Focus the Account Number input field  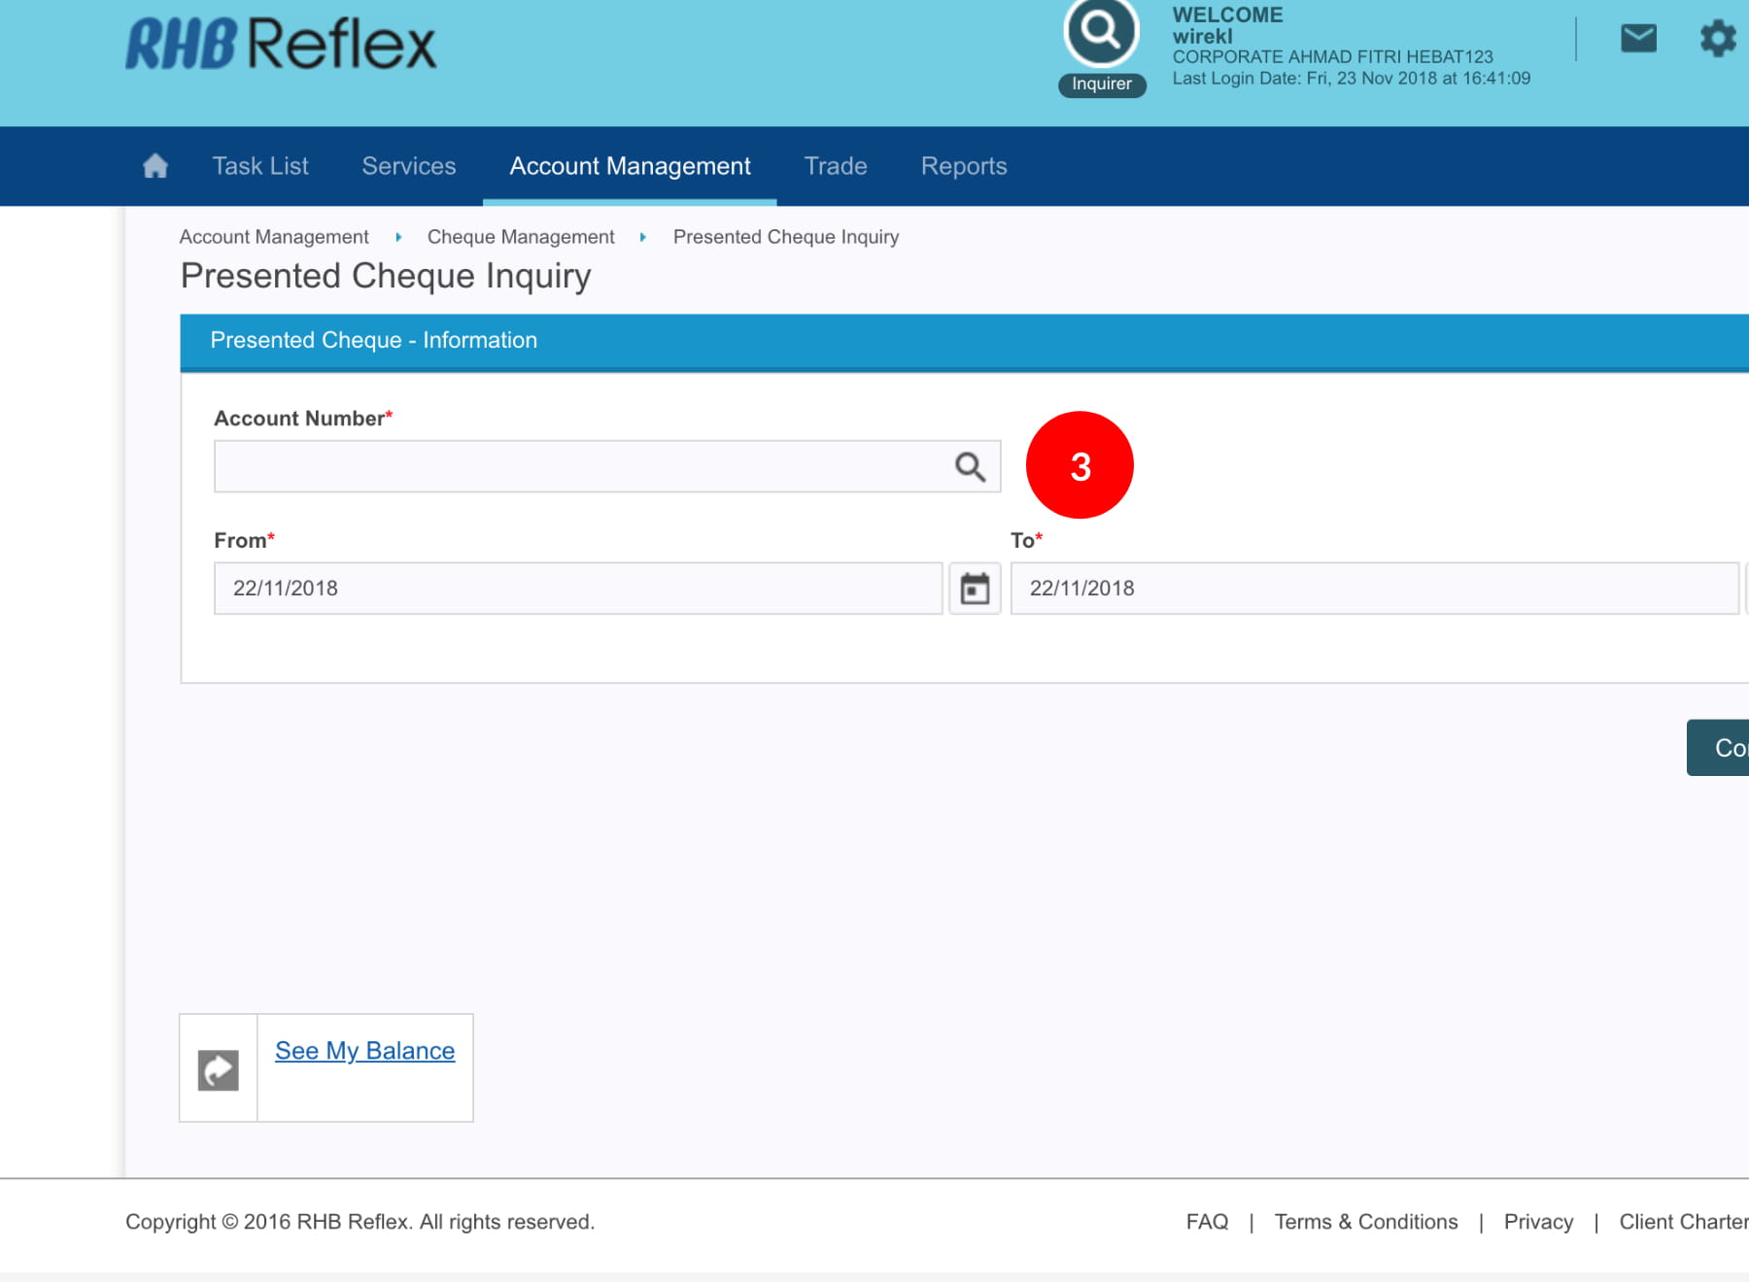pos(578,467)
